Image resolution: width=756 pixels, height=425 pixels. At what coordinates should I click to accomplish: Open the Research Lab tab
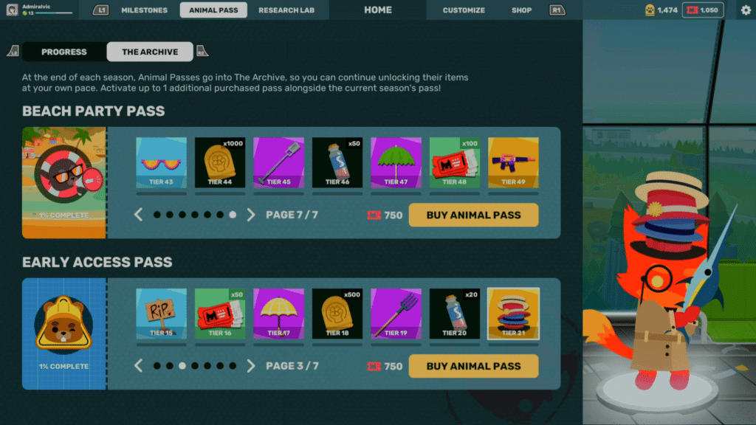coord(286,10)
